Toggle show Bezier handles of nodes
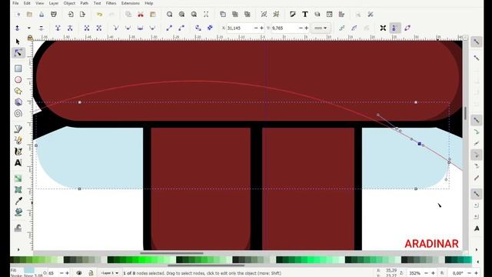 pos(394,28)
